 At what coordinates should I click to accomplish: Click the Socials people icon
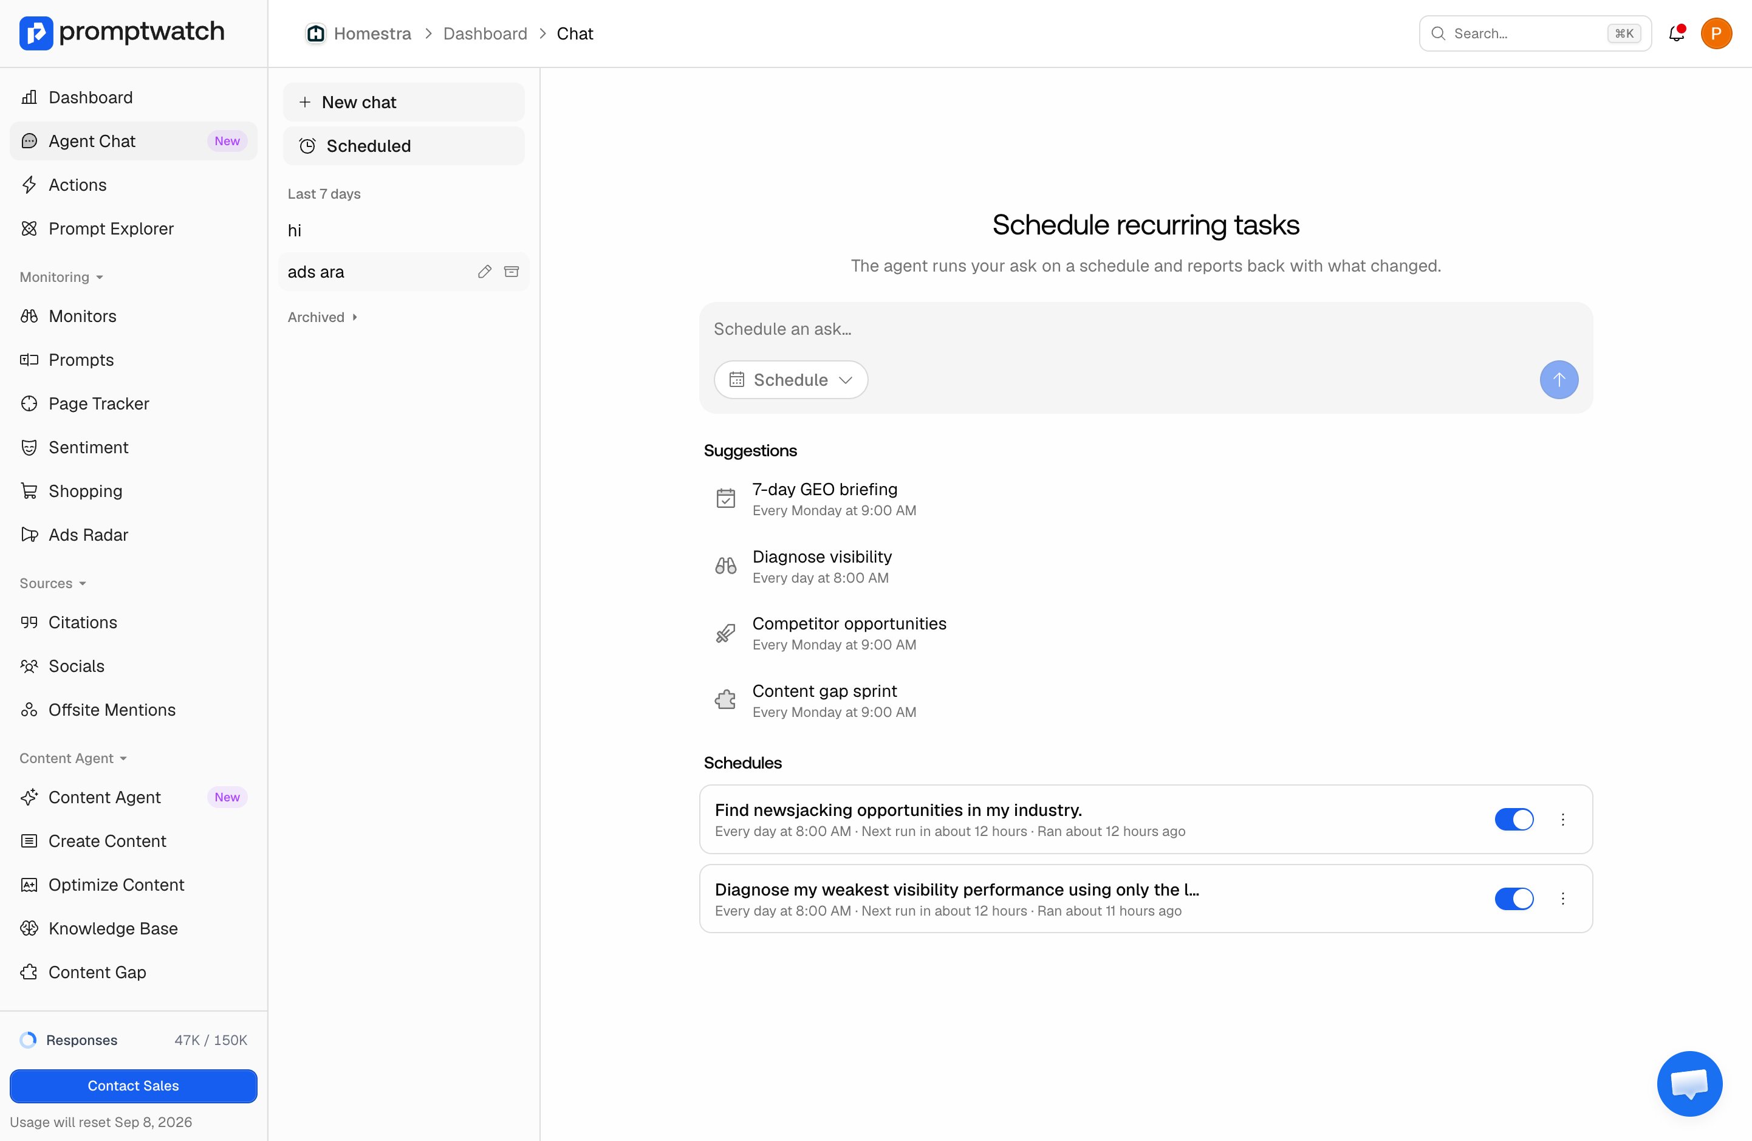click(29, 665)
